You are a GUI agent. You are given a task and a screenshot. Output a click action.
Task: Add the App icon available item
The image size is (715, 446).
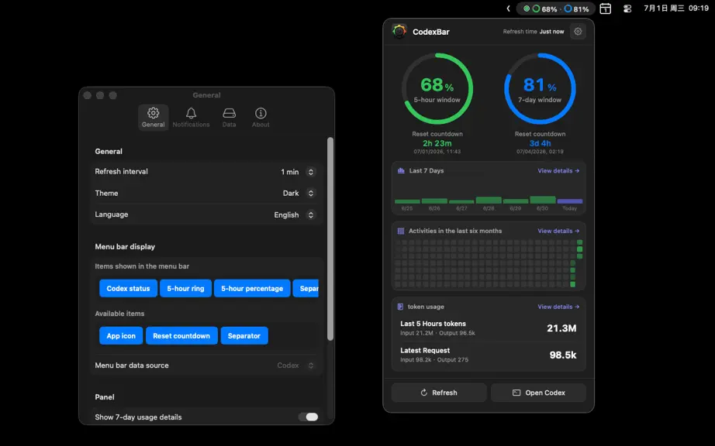coord(121,336)
